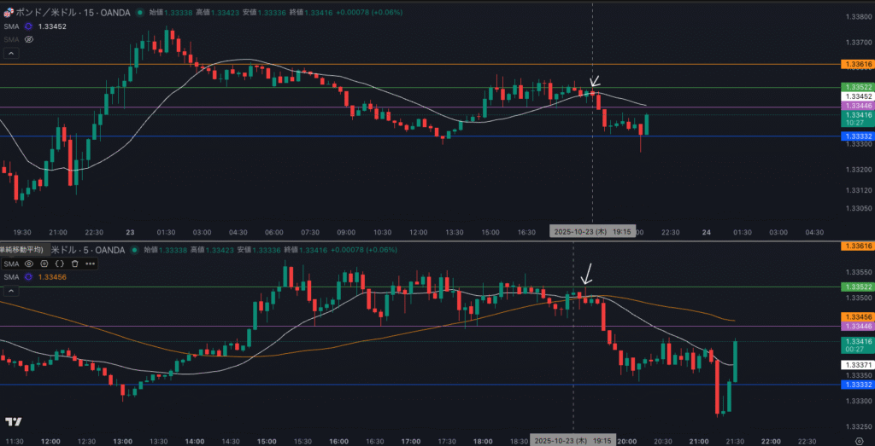The height and width of the screenshot is (446, 875).
Task: Click the 2025-10-23 19:15 label, upper chart
Action: pos(592,231)
